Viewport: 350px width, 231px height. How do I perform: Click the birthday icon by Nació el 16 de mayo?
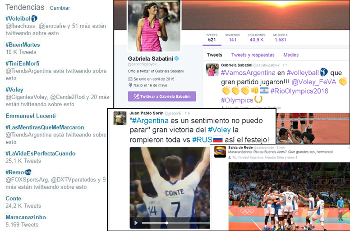pos(130,85)
